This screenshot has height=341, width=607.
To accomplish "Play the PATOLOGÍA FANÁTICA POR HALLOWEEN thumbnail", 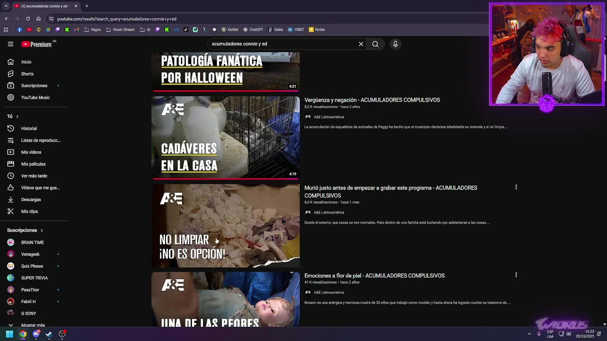I will coord(226,72).
